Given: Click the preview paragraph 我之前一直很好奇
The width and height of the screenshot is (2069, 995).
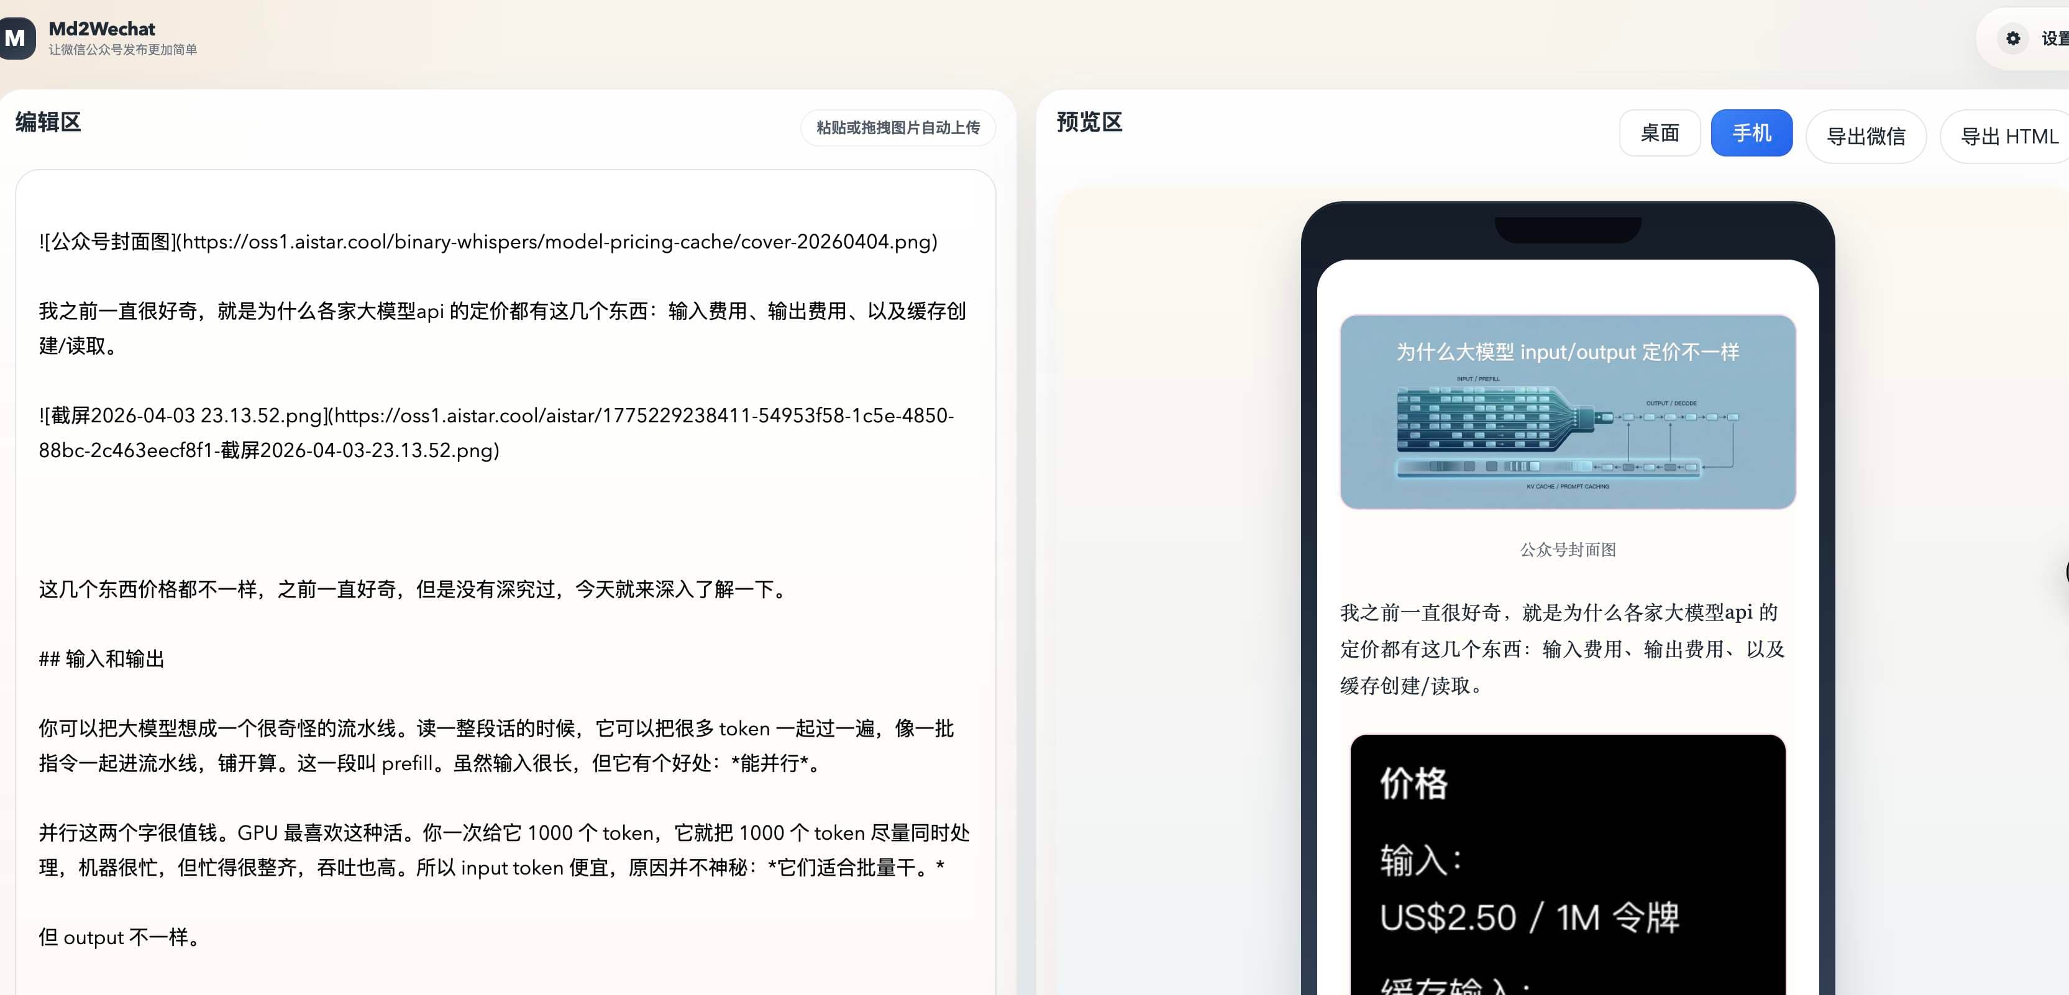Looking at the screenshot, I should coord(1562,649).
